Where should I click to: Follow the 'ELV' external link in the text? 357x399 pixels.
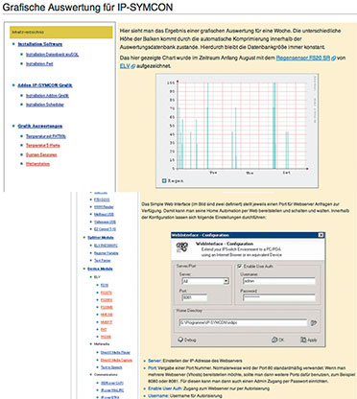[125, 66]
